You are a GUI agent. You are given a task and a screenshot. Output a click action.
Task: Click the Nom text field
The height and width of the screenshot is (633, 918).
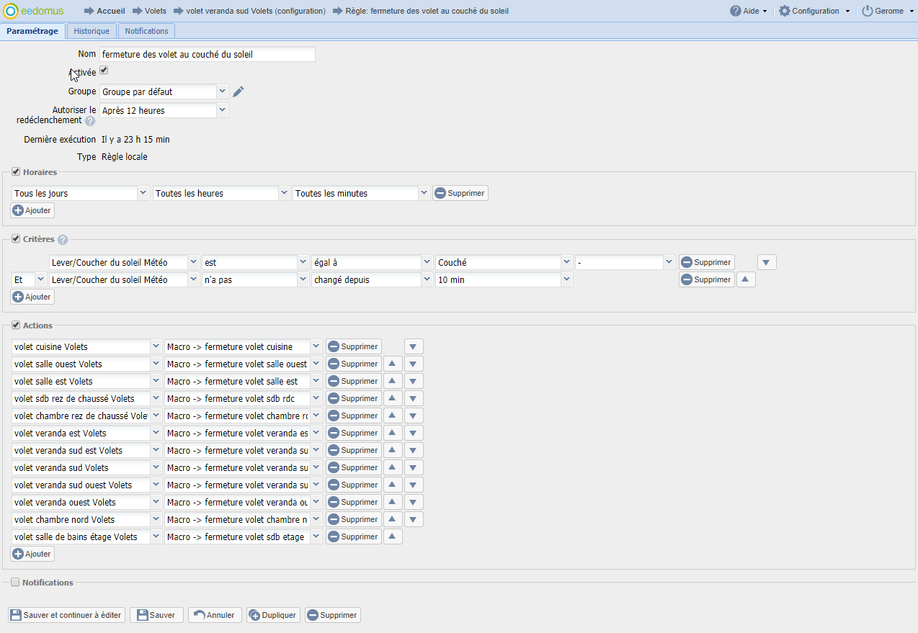point(208,55)
